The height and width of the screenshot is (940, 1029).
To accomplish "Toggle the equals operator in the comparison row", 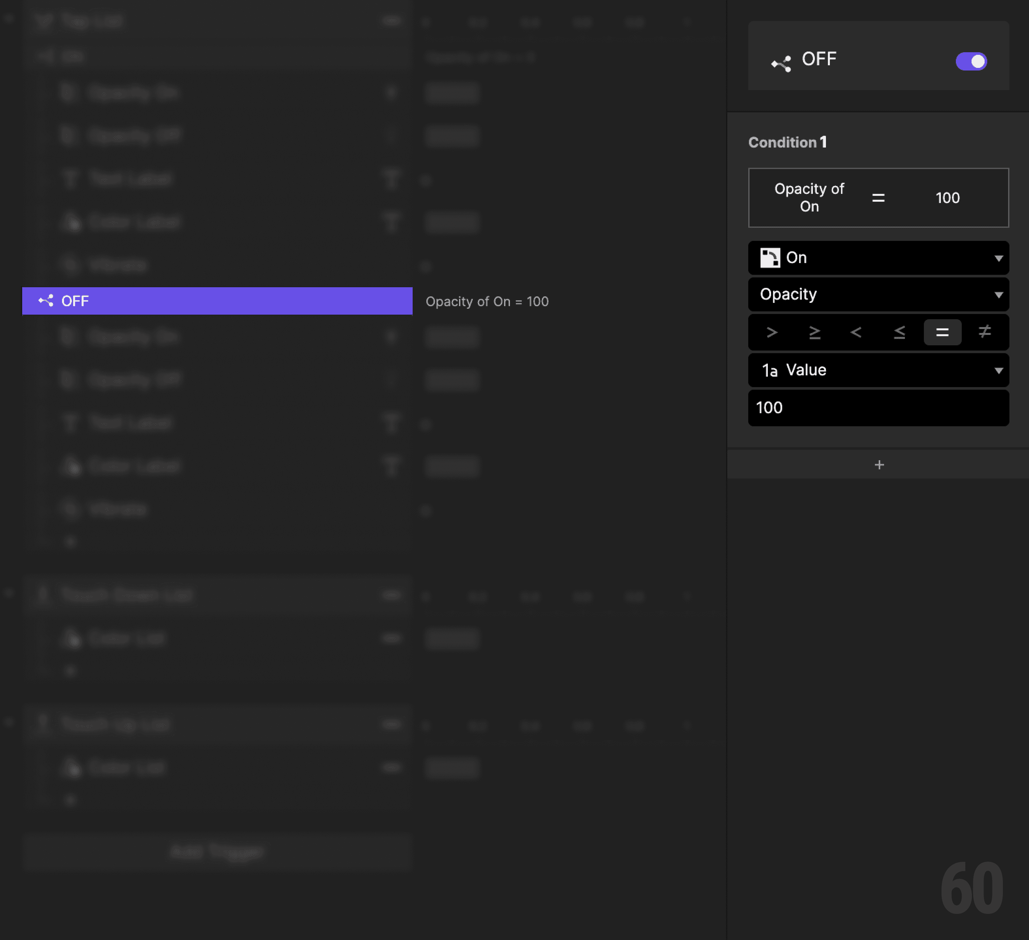I will [x=942, y=332].
